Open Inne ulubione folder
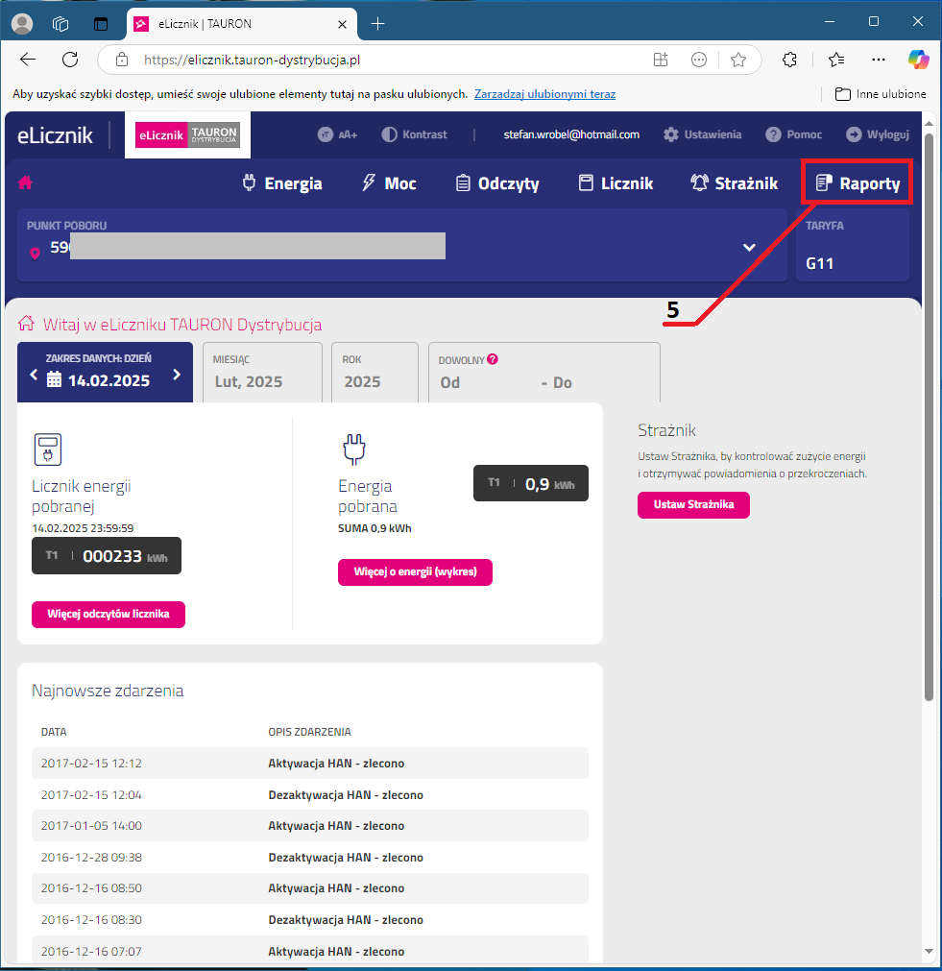Screen dimensions: 942x971 coord(881,94)
